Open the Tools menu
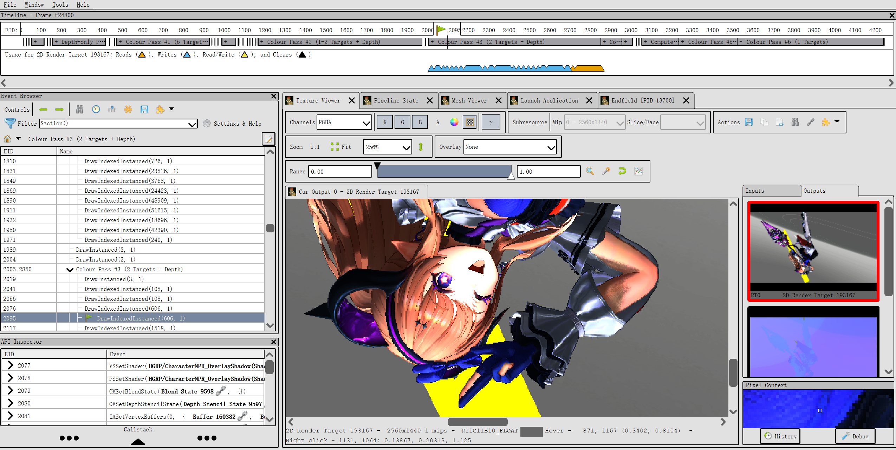 [60, 5]
